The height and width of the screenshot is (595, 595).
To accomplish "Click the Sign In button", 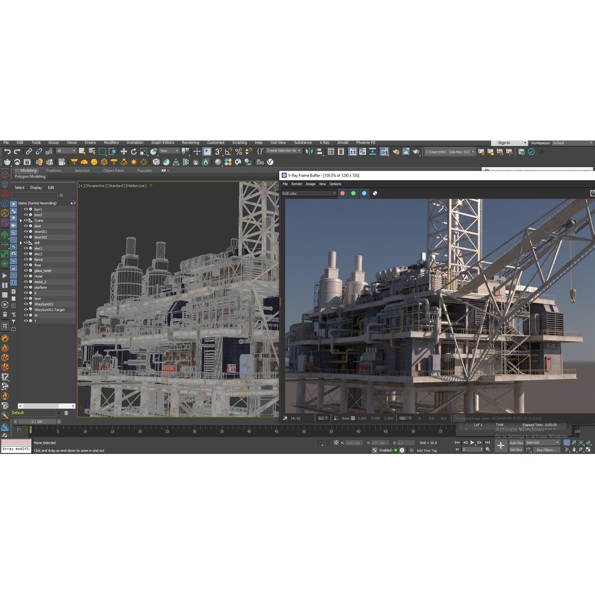I will click(x=505, y=143).
